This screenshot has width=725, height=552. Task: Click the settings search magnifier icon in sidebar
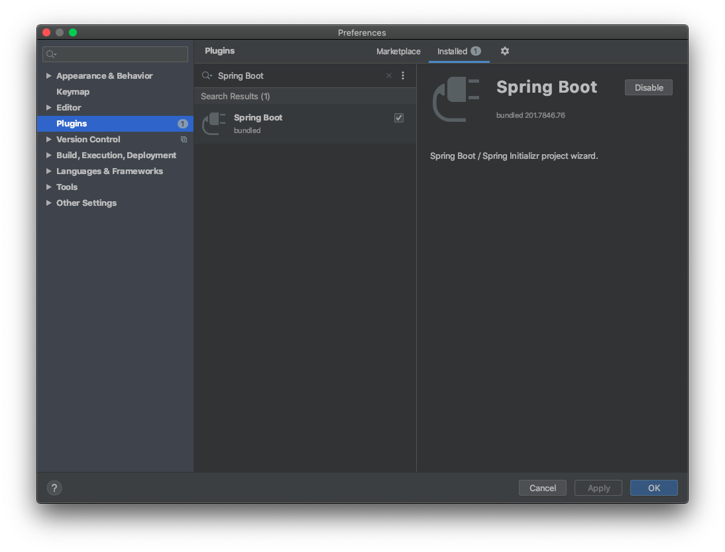[x=51, y=54]
